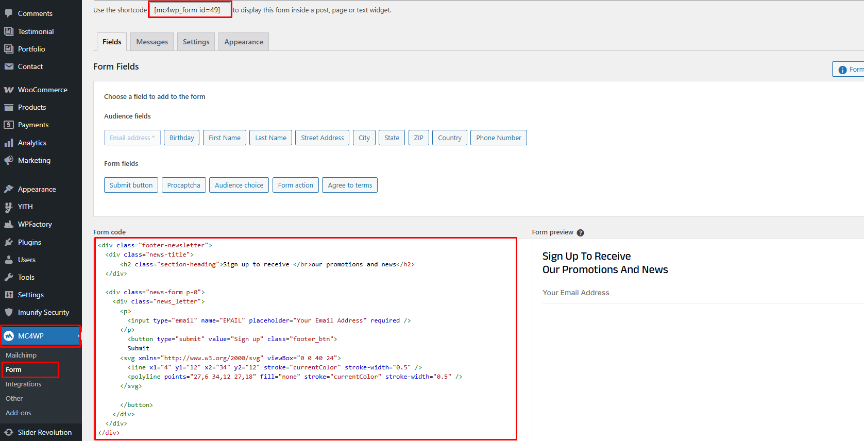Insert the Procaptcha field
The image size is (864, 441).
184,185
